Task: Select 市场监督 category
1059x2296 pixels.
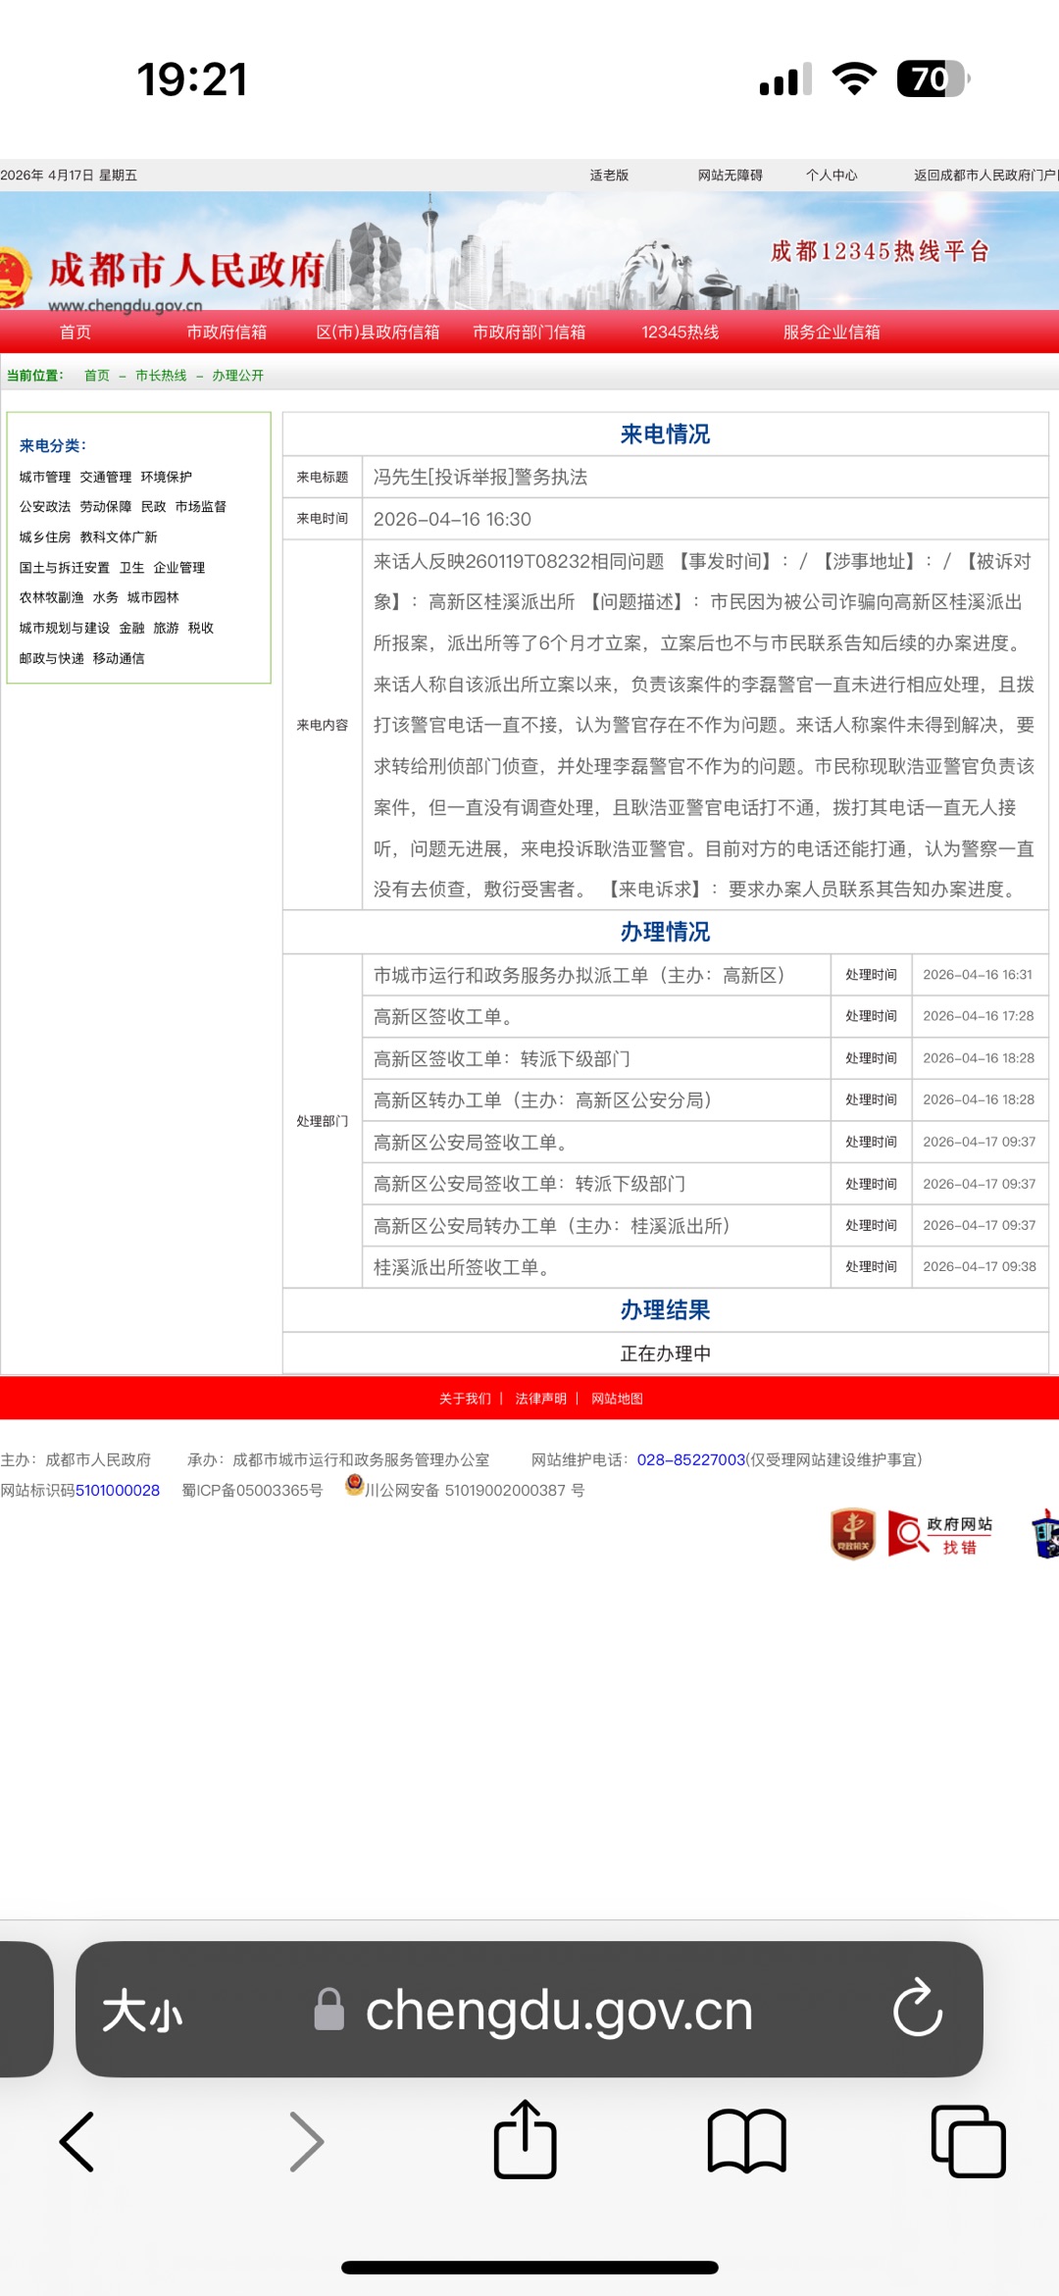Action: click(x=201, y=507)
